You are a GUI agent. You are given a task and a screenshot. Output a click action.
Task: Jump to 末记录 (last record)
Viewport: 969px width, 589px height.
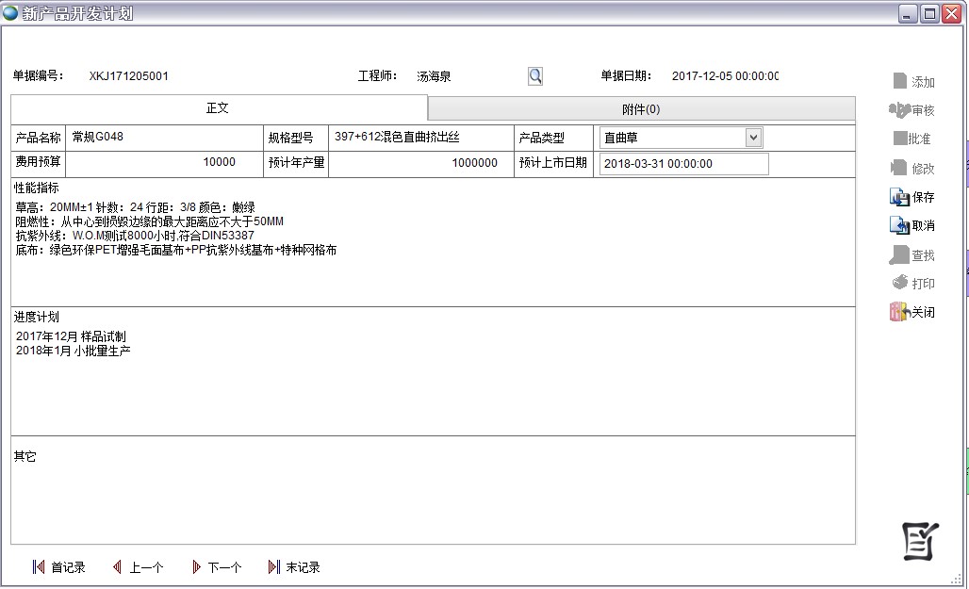(x=294, y=567)
